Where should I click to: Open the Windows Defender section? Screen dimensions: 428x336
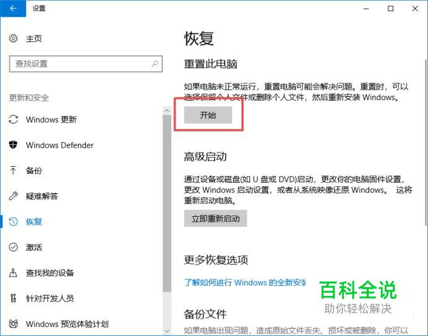point(59,145)
